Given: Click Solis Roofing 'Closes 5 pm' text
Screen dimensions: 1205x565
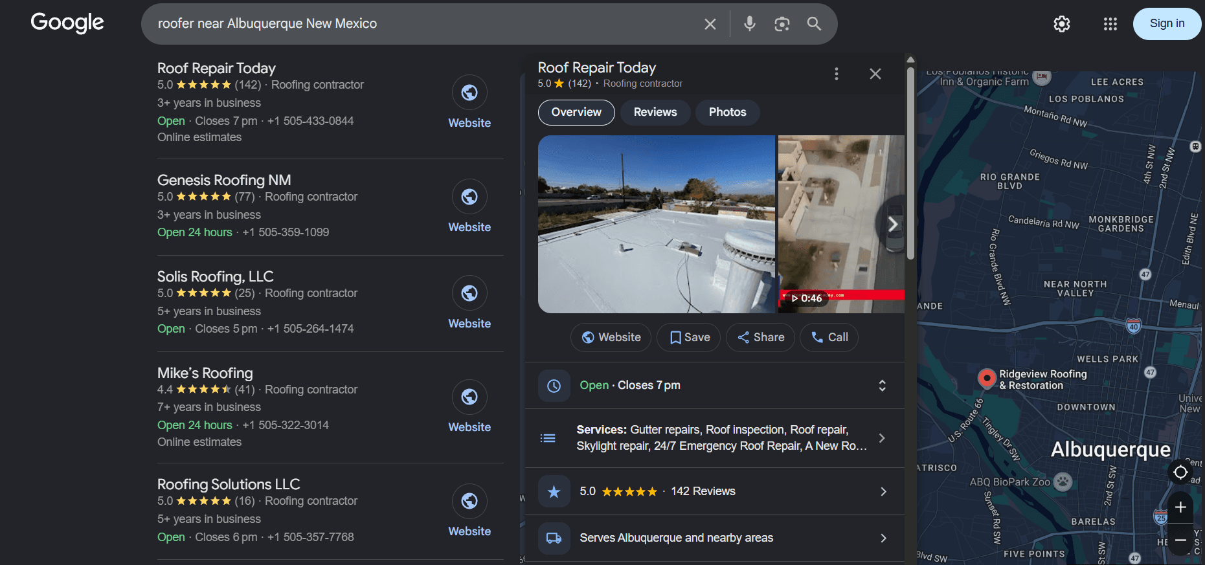Looking at the screenshot, I should (x=226, y=329).
